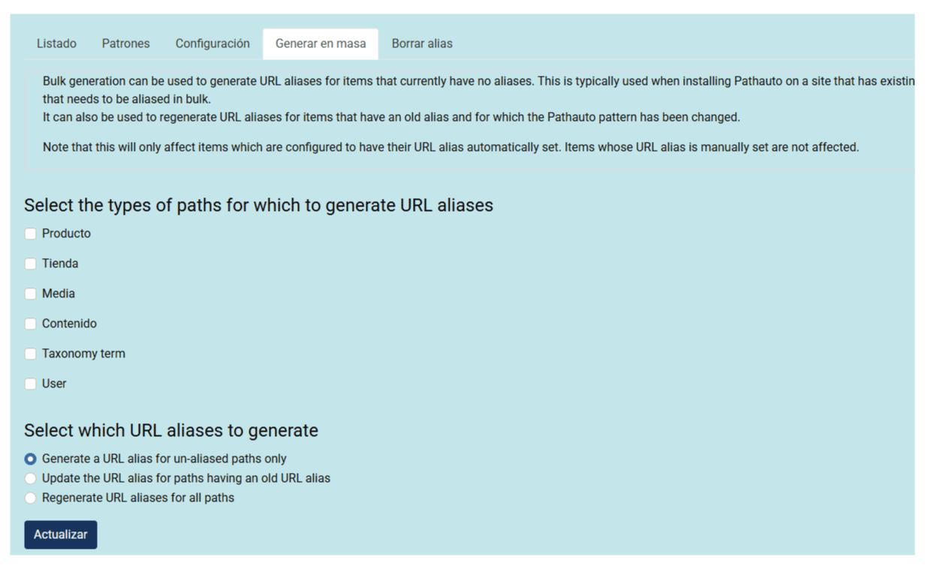Select the Generar en masa tab

[x=321, y=44]
